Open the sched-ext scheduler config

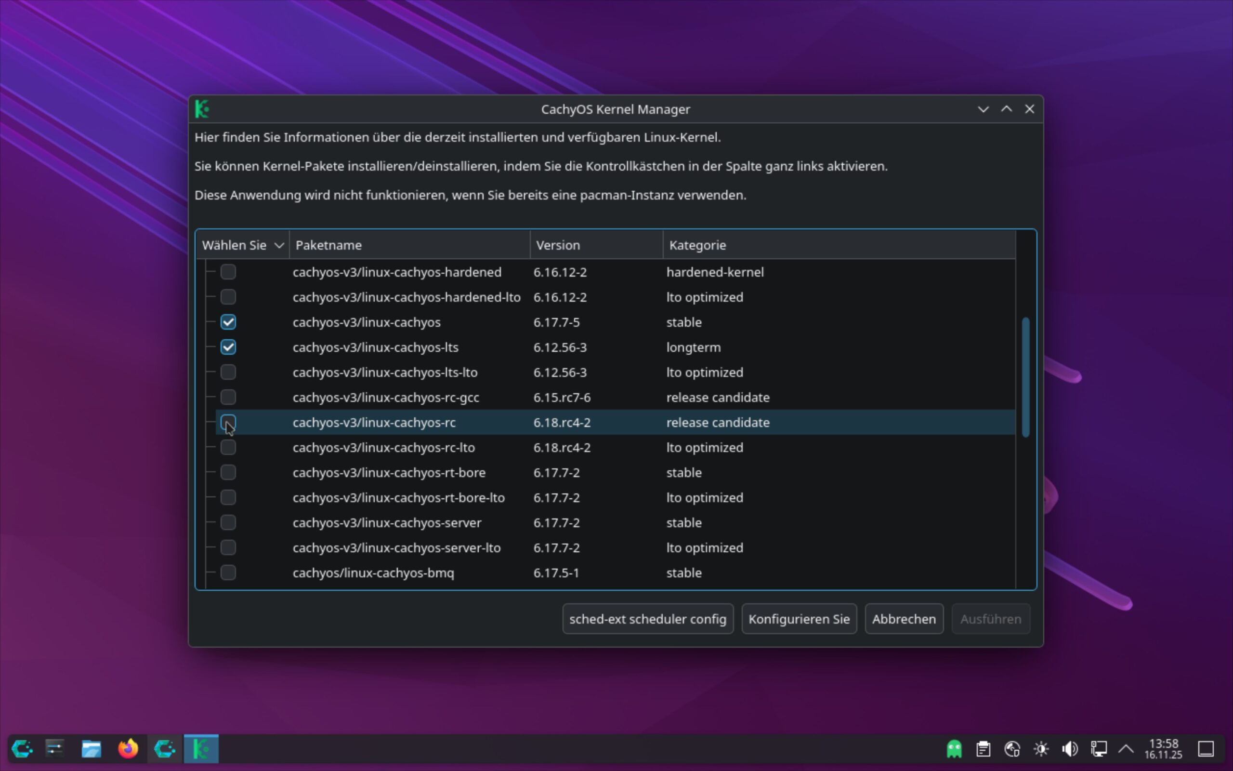(x=648, y=619)
